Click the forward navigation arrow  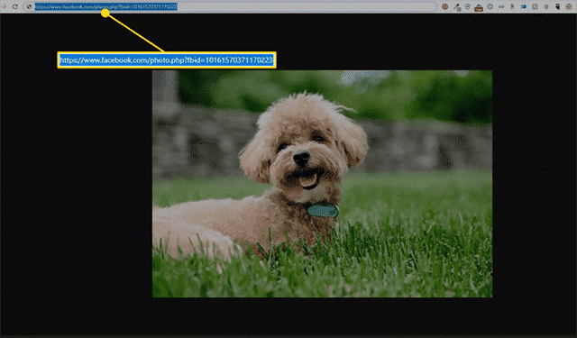[4, 6]
